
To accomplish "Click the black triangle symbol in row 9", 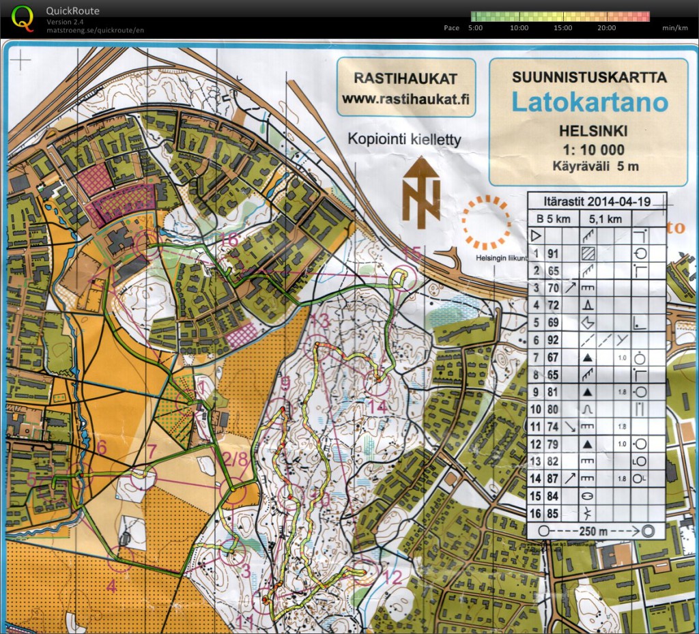I will tap(588, 392).
